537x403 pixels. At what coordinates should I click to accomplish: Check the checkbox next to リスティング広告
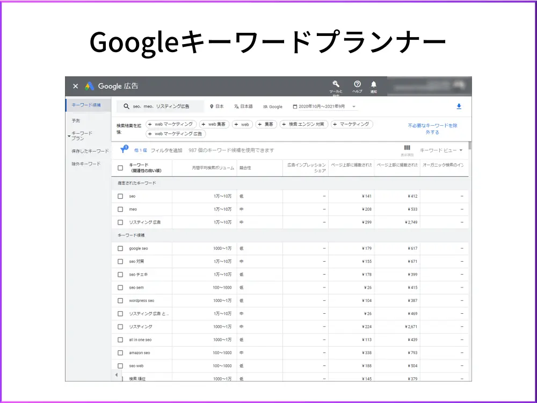pos(120,222)
